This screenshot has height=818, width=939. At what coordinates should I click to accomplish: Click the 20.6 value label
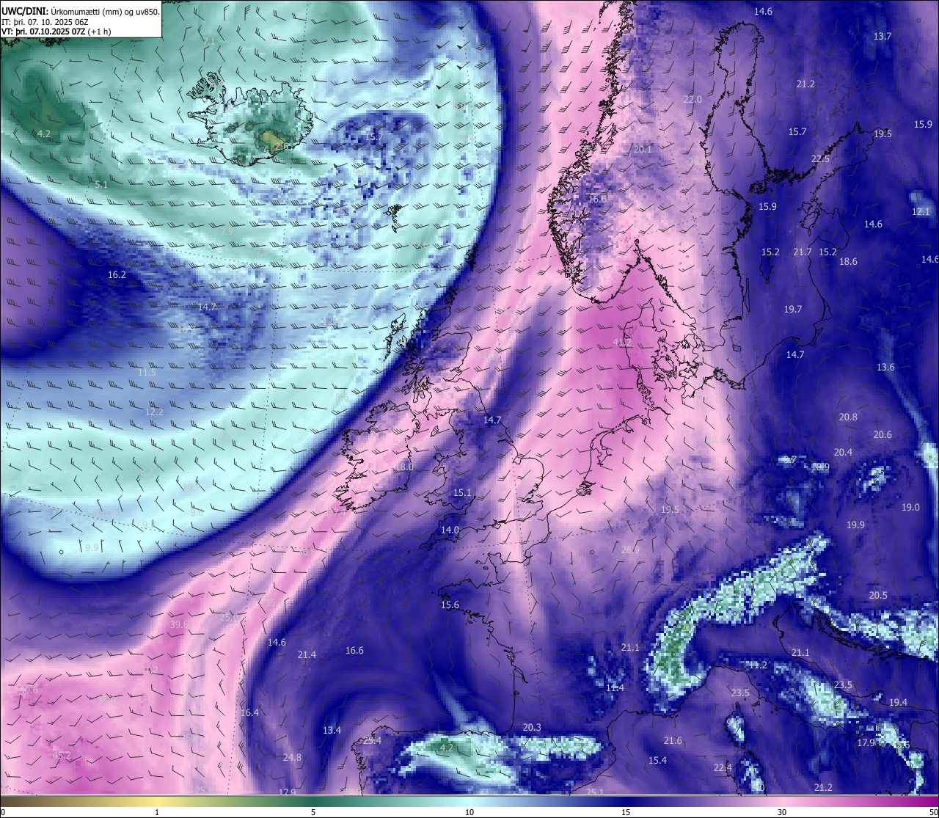(x=883, y=434)
